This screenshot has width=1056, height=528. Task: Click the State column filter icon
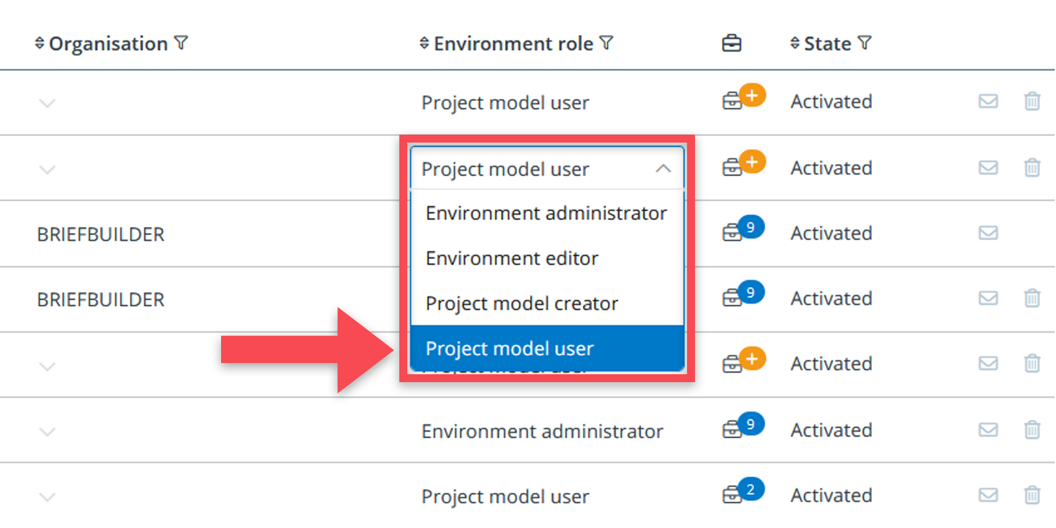865,44
